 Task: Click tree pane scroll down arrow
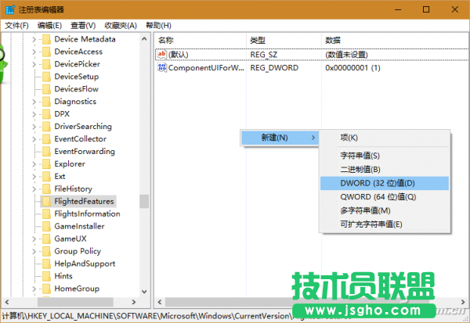(144, 292)
